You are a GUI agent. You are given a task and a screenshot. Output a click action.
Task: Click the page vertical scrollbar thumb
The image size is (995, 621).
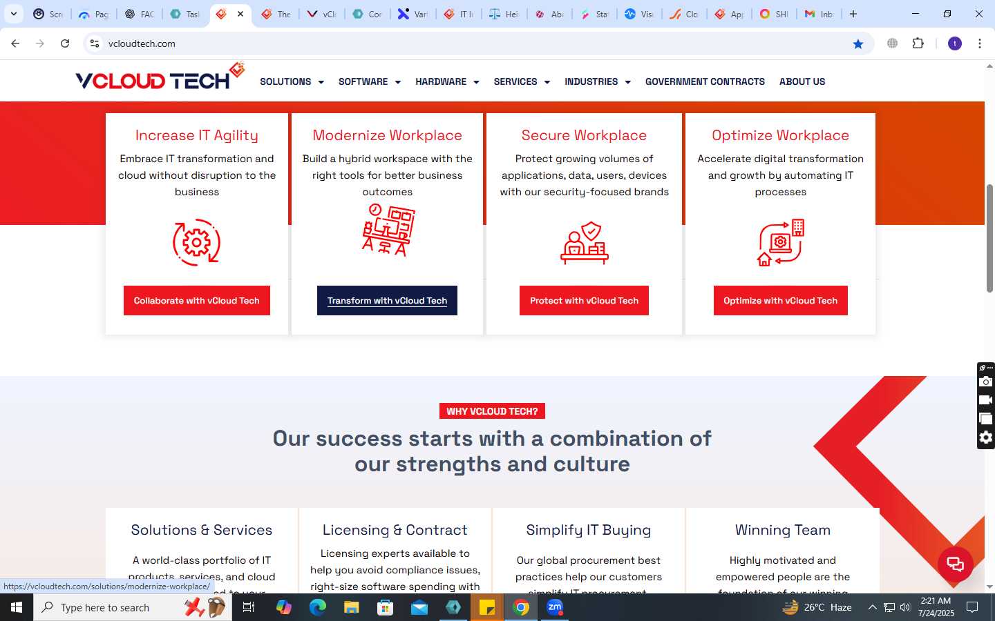(989, 238)
